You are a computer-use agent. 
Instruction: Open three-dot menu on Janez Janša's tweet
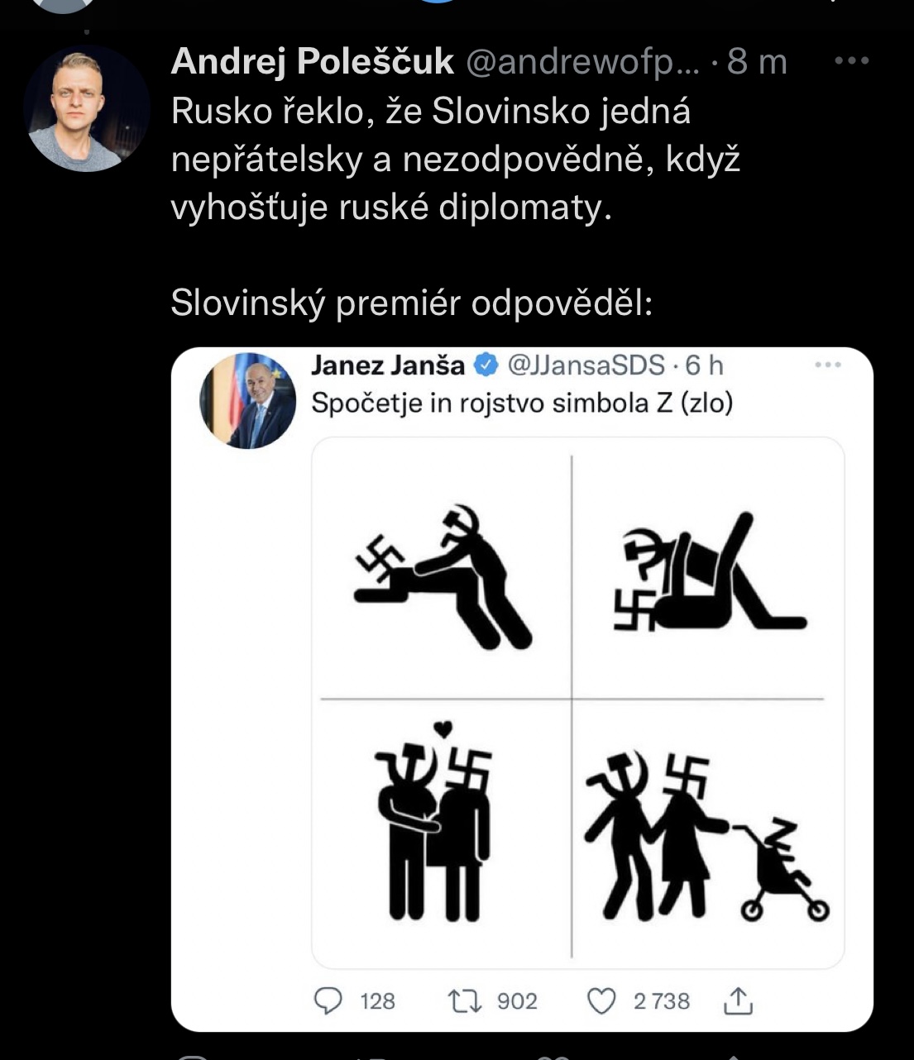[x=828, y=365]
